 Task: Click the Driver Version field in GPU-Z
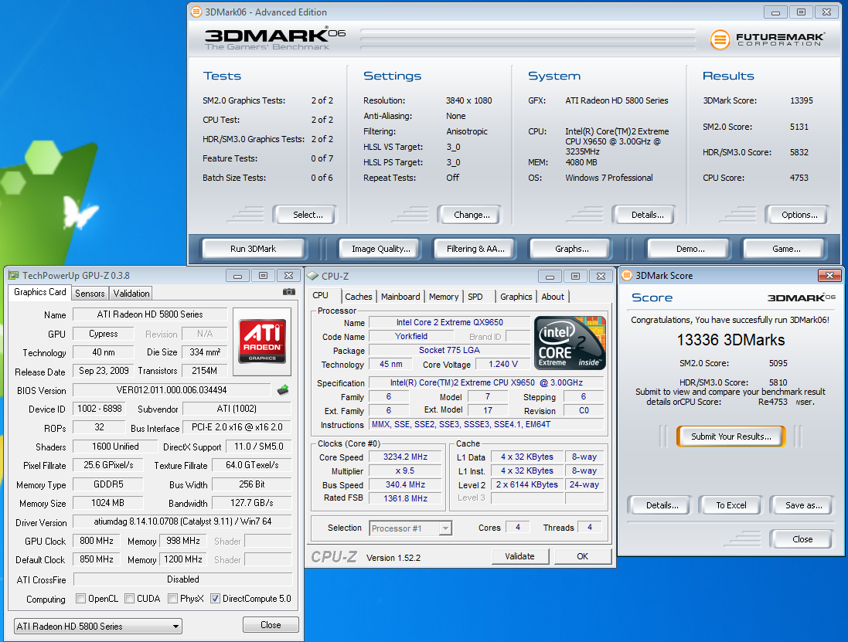tap(182, 521)
